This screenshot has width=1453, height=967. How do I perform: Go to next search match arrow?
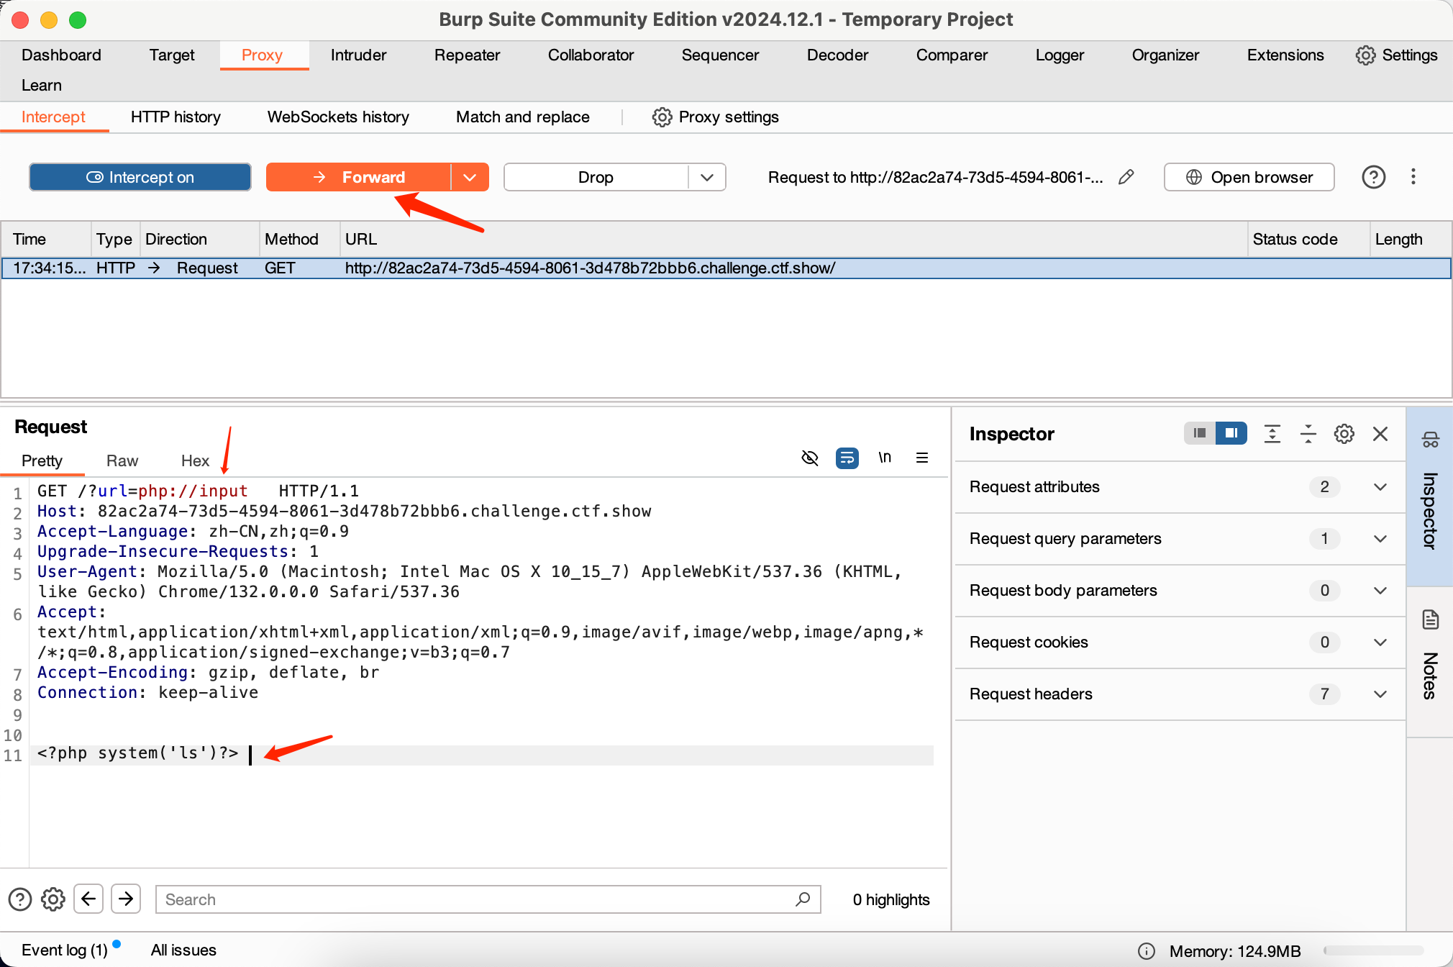[126, 899]
